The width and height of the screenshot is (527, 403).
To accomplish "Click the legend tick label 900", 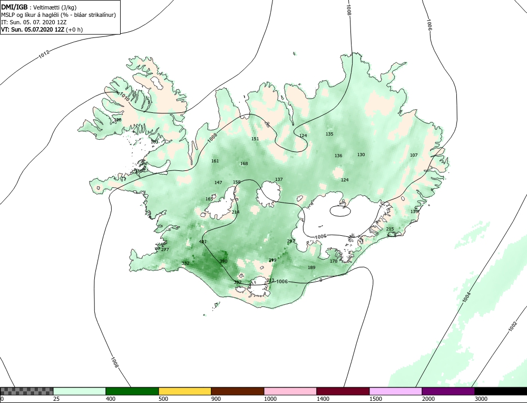I will click(216, 399).
